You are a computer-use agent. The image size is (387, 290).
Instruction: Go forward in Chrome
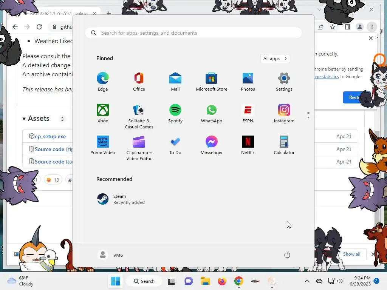coord(27,27)
